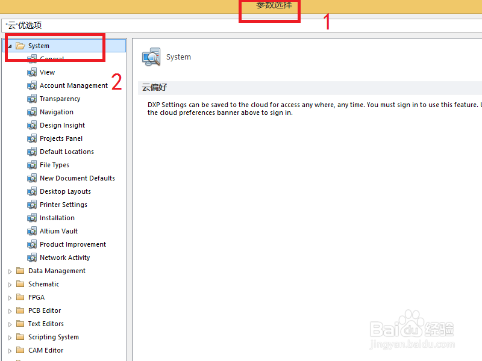
Task: Select the Scripting System category label
Action: click(54, 337)
